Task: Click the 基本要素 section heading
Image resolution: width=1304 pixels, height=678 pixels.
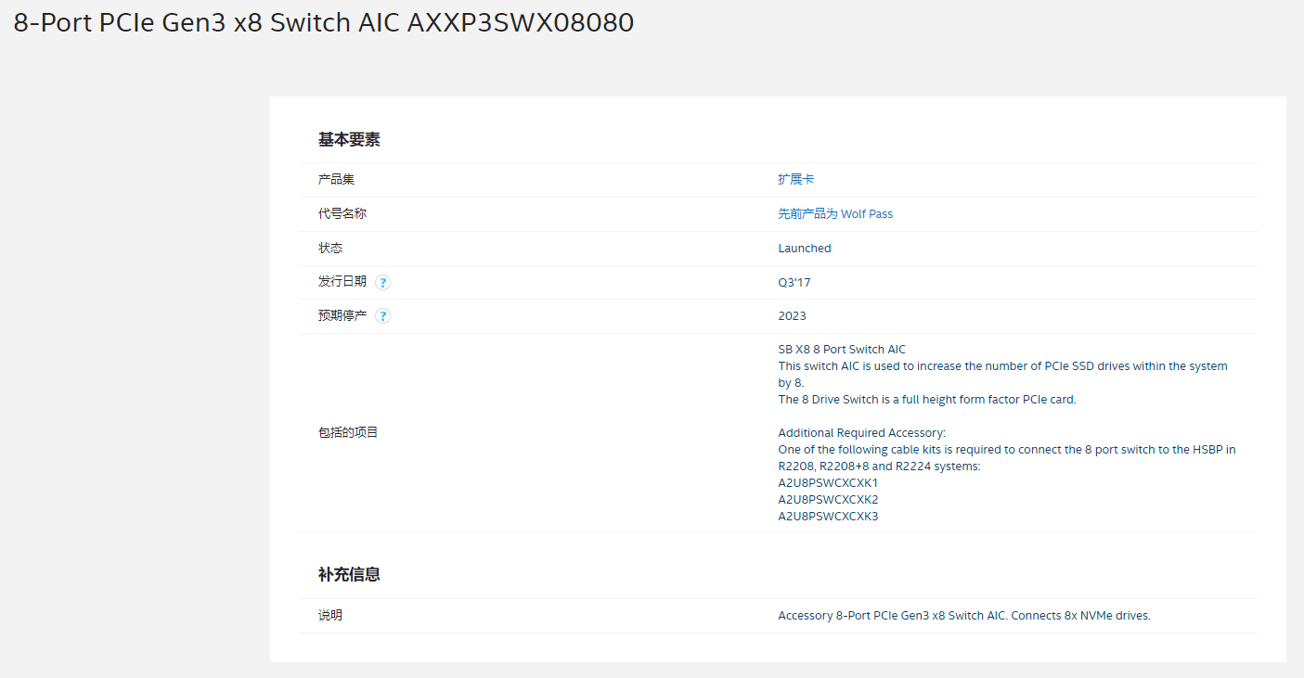Action: click(x=349, y=139)
